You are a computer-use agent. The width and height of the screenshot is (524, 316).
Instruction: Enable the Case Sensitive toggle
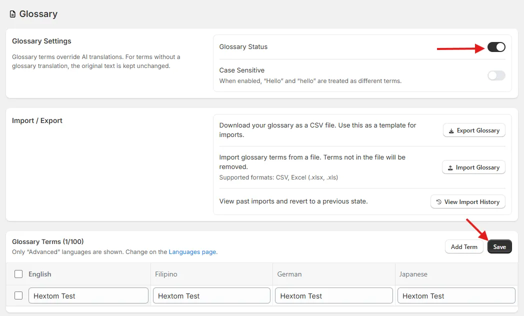pyautogui.click(x=496, y=75)
